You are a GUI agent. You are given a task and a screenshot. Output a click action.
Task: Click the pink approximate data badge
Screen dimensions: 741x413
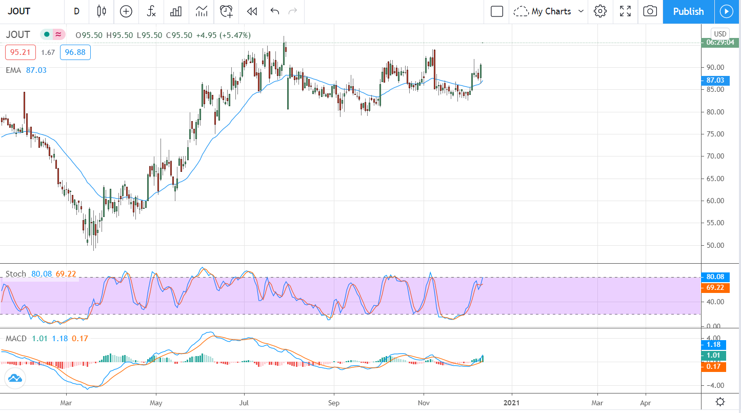point(58,35)
